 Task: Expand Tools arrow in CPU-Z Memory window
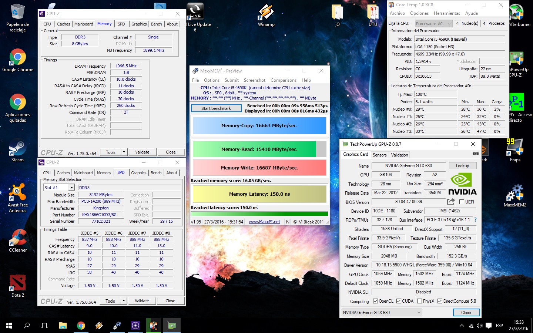click(124, 152)
